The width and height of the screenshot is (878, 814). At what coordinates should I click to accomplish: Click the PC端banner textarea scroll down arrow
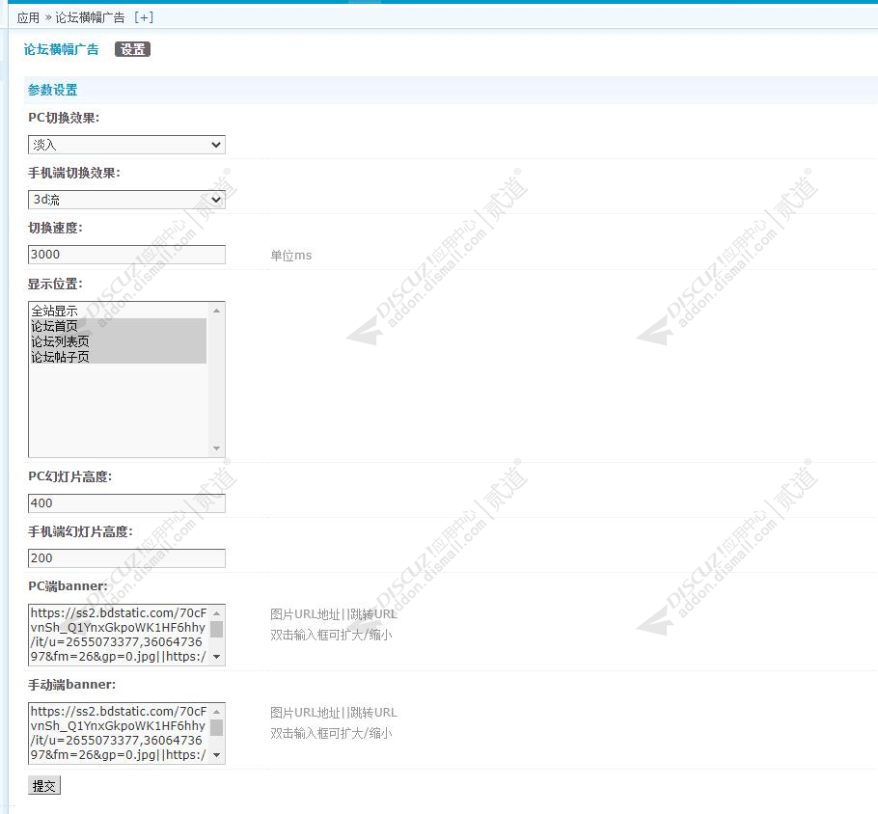point(217,657)
